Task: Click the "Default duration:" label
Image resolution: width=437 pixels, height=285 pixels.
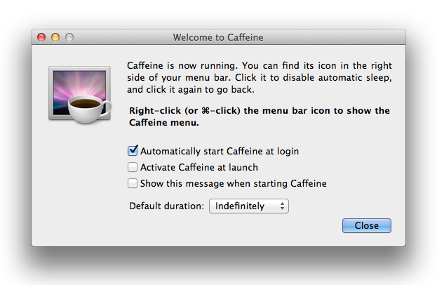Action: (166, 206)
